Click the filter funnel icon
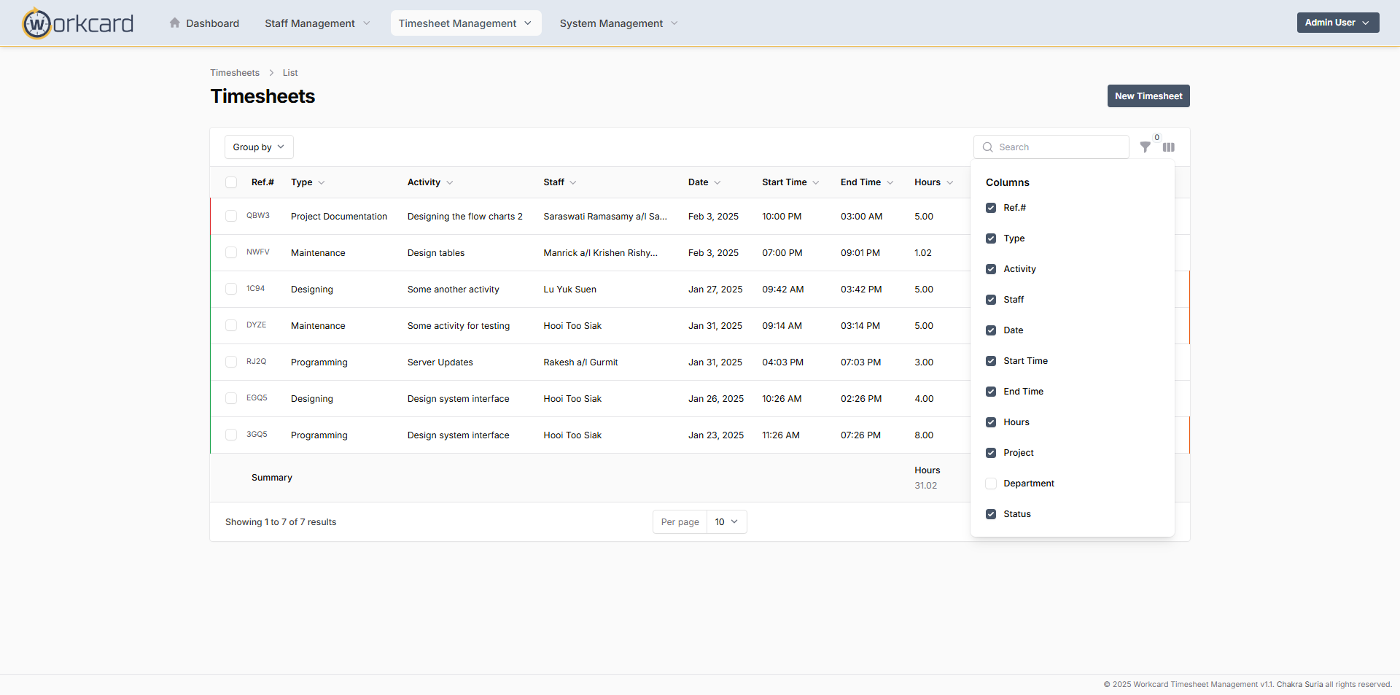The image size is (1400, 695). point(1145,147)
